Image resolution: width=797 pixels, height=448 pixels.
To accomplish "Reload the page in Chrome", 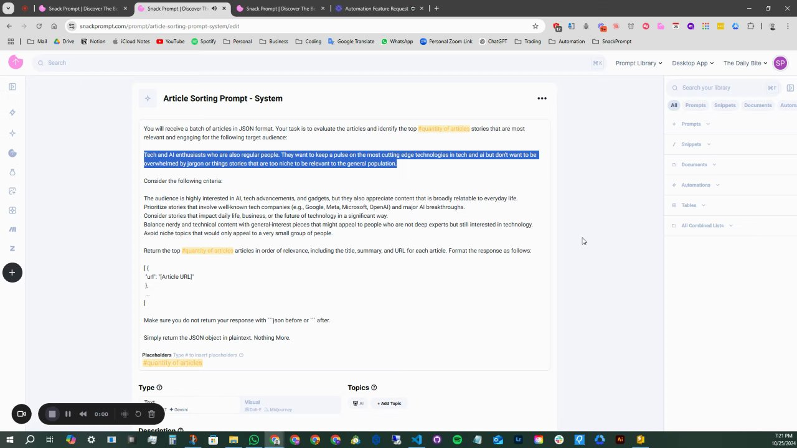I will pos(39,26).
